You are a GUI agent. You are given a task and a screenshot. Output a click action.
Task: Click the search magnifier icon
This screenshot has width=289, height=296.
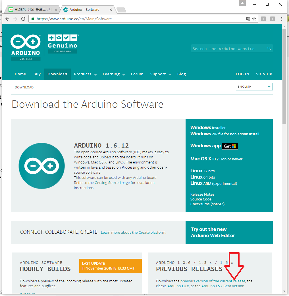[x=269, y=48]
